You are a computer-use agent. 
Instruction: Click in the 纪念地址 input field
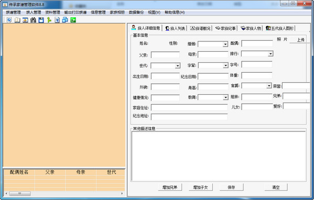pos(189,117)
